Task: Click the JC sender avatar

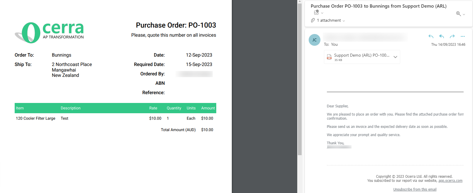Action: click(315, 40)
